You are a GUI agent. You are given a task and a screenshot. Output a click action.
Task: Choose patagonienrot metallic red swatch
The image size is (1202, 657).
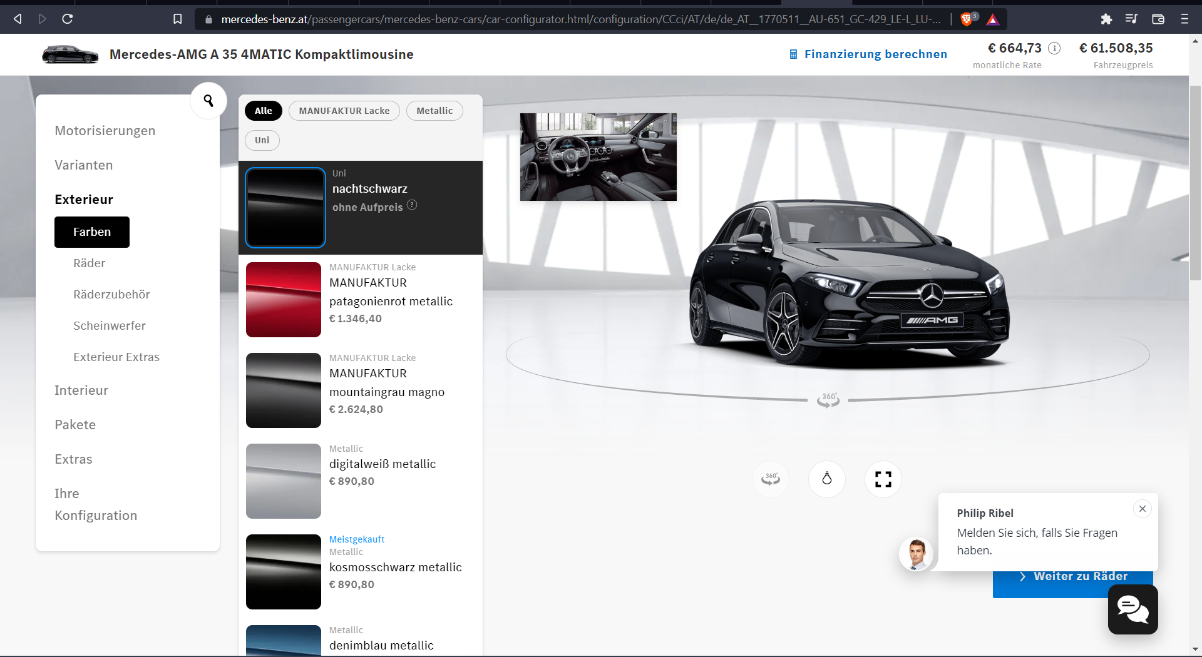(x=284, y=300)
